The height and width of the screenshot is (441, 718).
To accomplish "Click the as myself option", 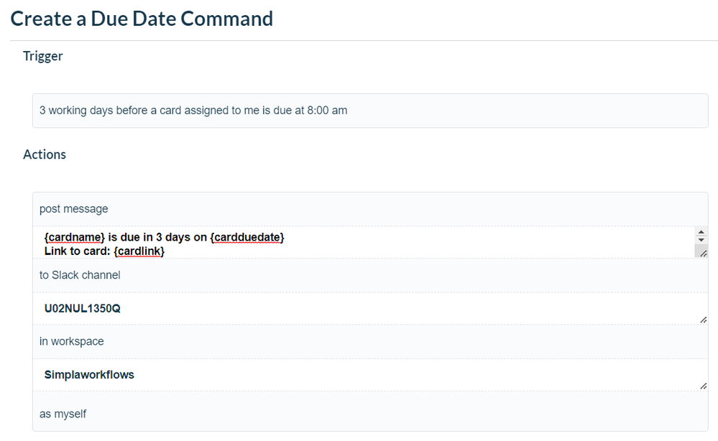I will (63, 414).
